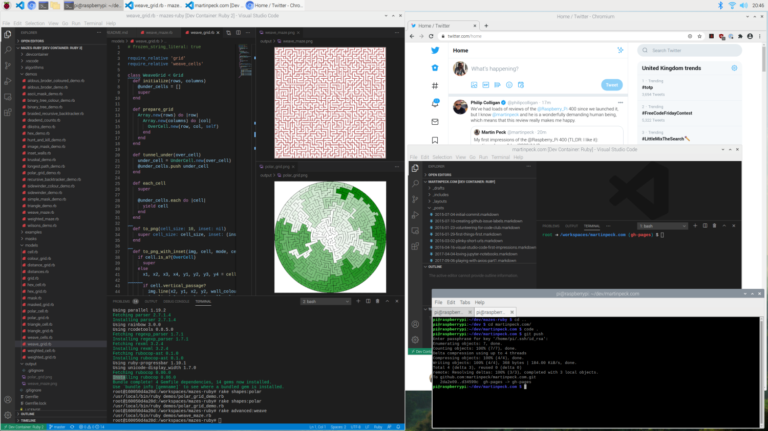Open Raspberry Pi main menu

[x=6, y=5]
